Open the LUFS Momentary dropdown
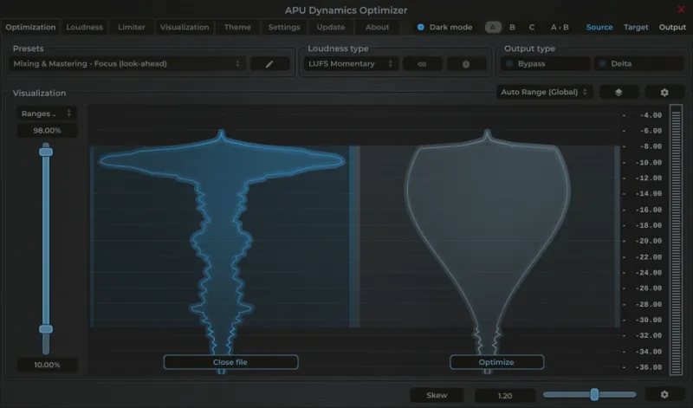Image resolution: width=693 pixels, height=408 pixels. 351,63
